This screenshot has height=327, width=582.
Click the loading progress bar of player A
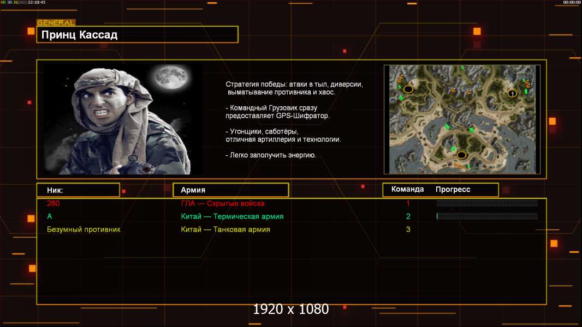[487, 216]
